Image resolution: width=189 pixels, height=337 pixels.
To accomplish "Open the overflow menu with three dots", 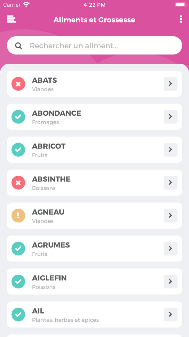I will pos(181,19).
